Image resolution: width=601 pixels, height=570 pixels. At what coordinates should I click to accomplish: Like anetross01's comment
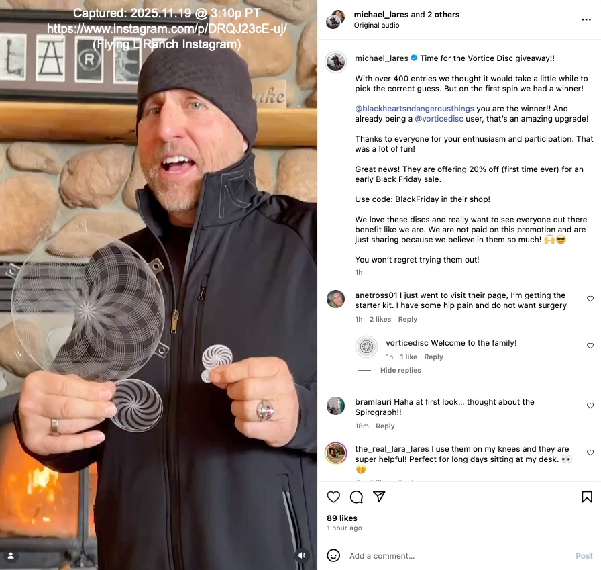(590, 299)
